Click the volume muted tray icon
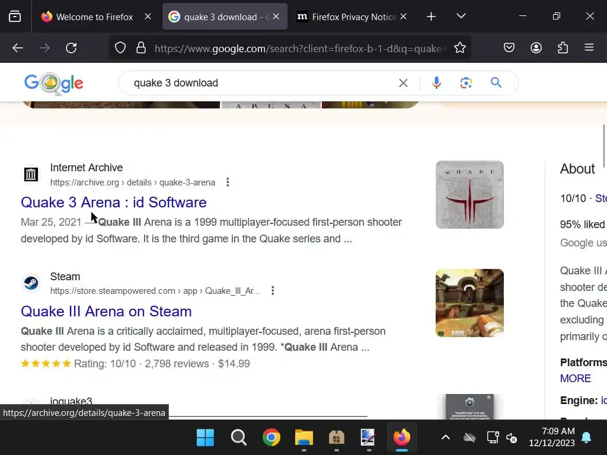The width and height of the screenshot is (607, 455). 512,438
